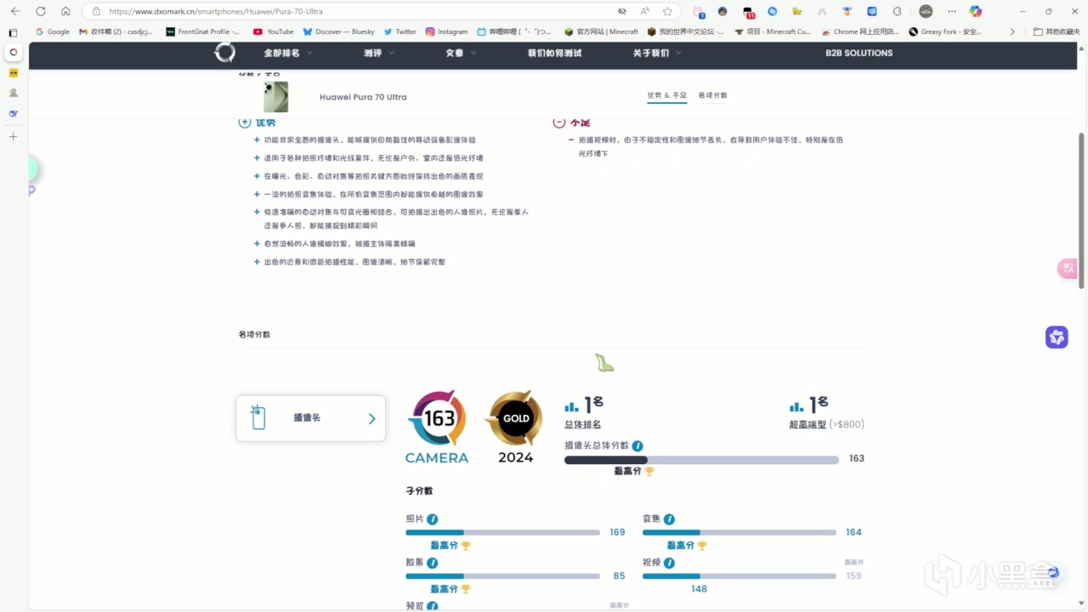Reload the page with the refresh icon
This screenshot has height=612, width=1088.
click(x=40, y=11)
